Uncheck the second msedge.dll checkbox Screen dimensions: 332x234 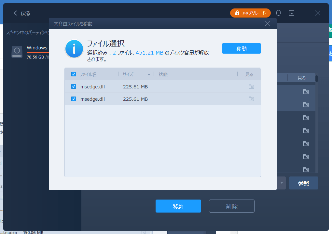[73, 99]
